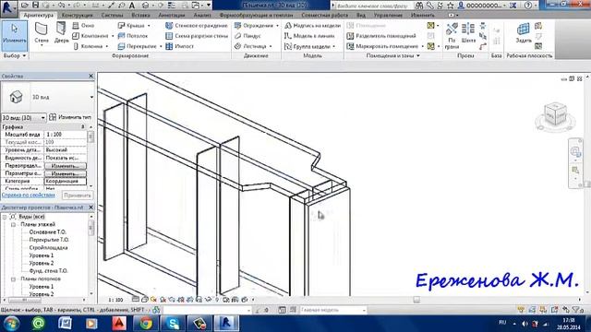This screenshot has height=332, width=591.
Task: Open the Основание Т.О. floor plan
Action: click(x=47, y=232)
